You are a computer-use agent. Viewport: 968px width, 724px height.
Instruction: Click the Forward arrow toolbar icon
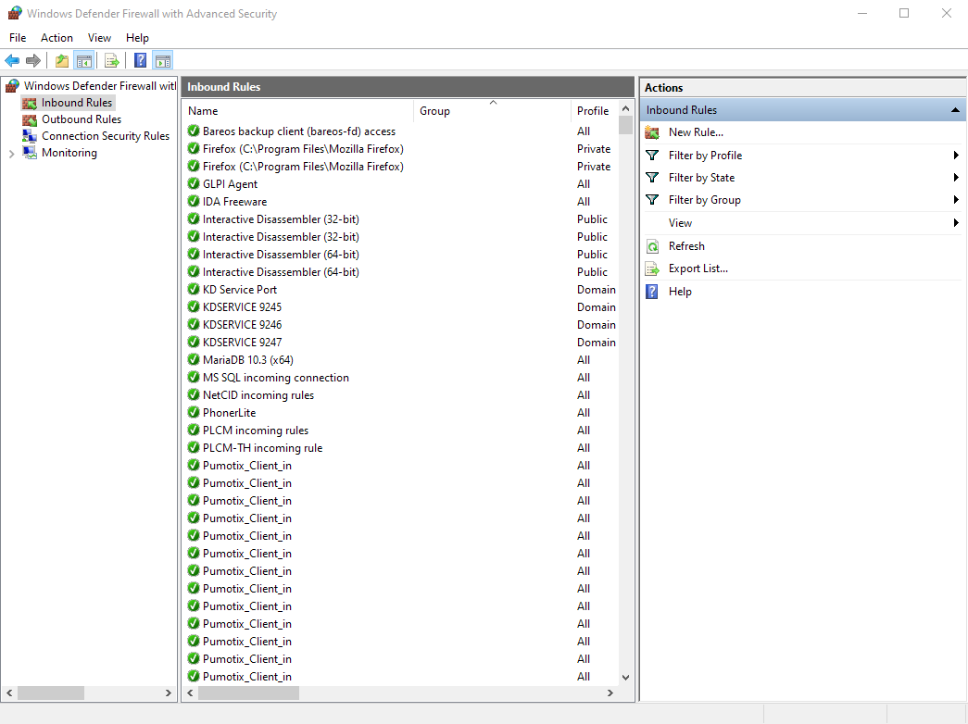click(x=33, y=60)
